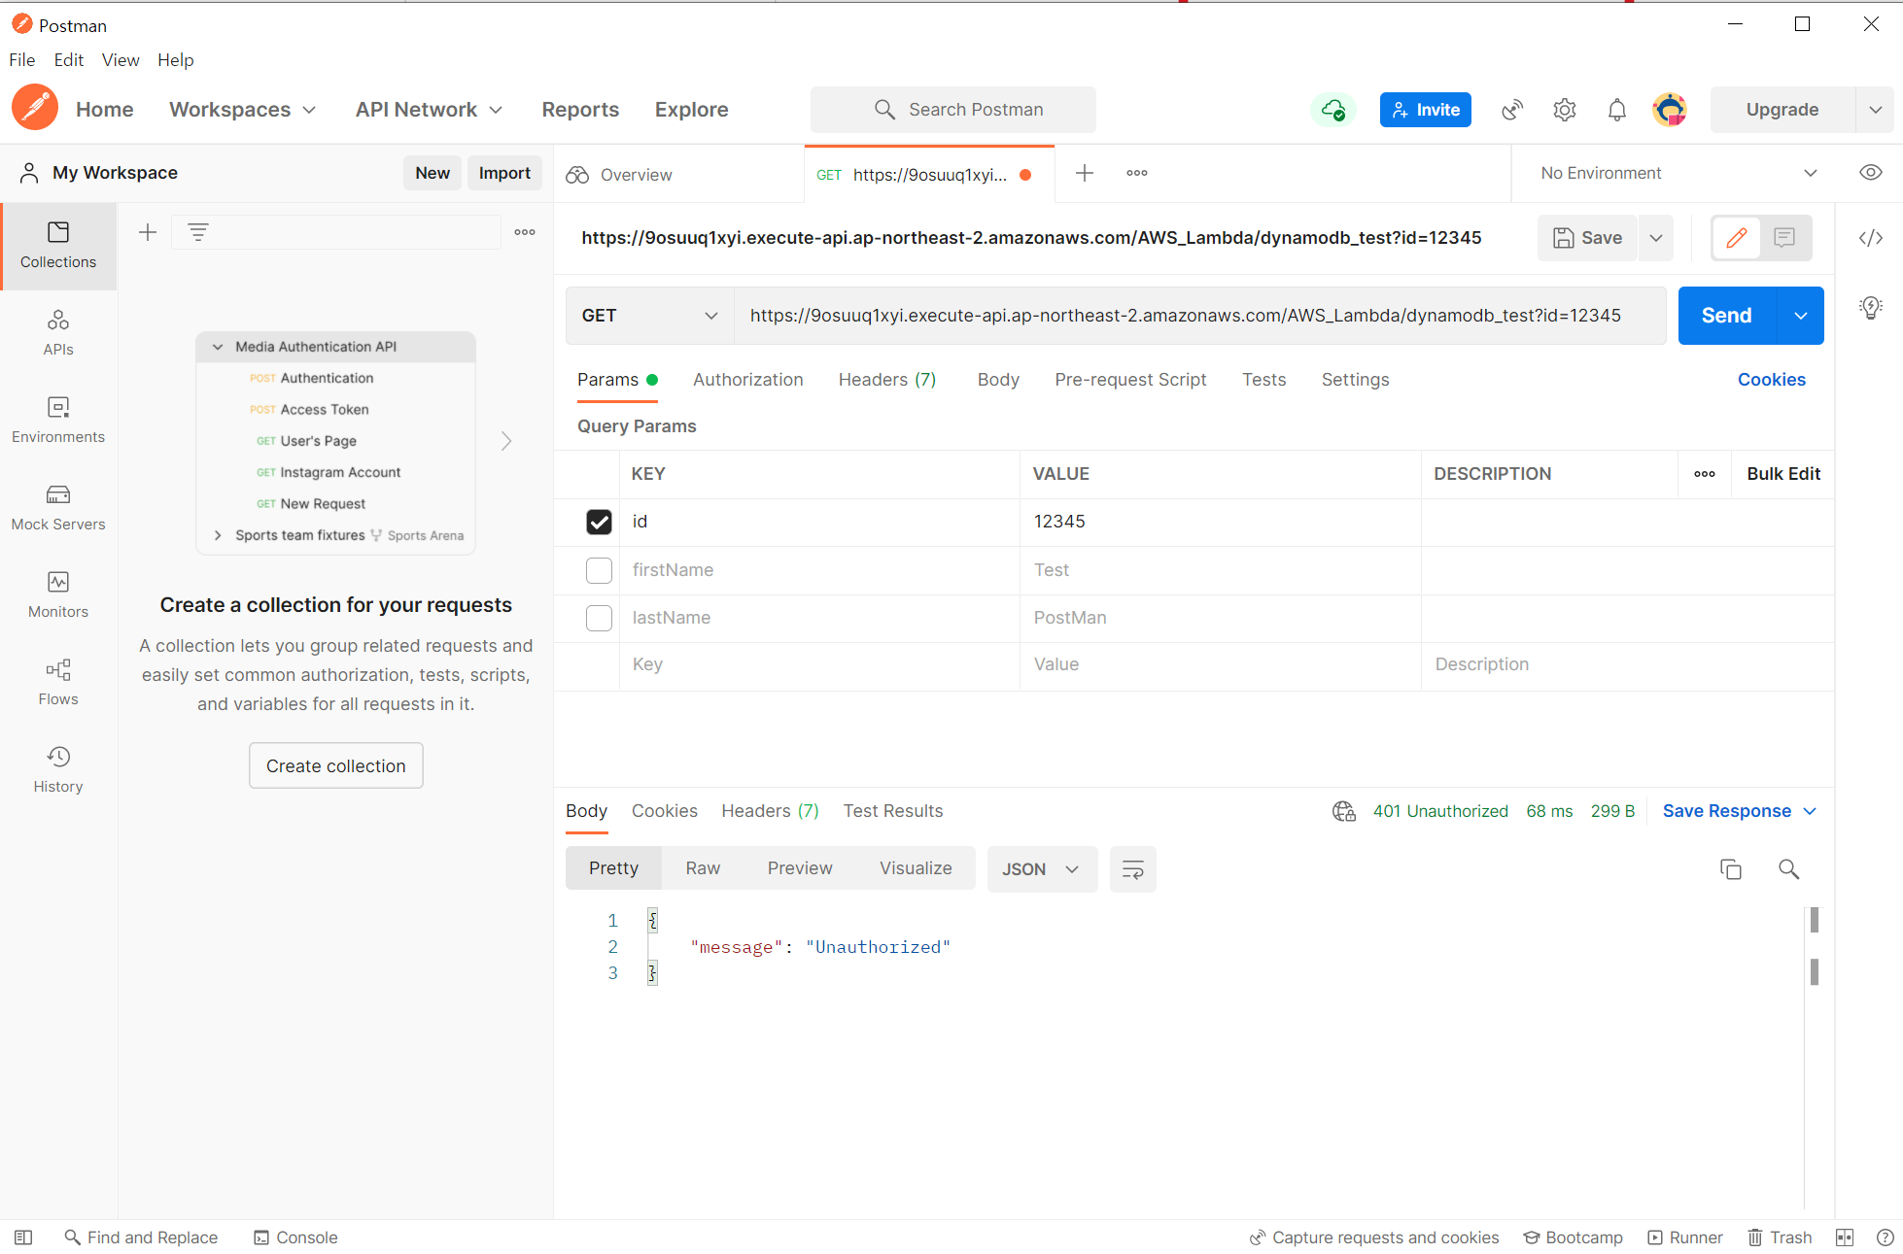Click the collections filter icon
The width and height of the screenshot is (1903, 1254).
pos(198,232)
